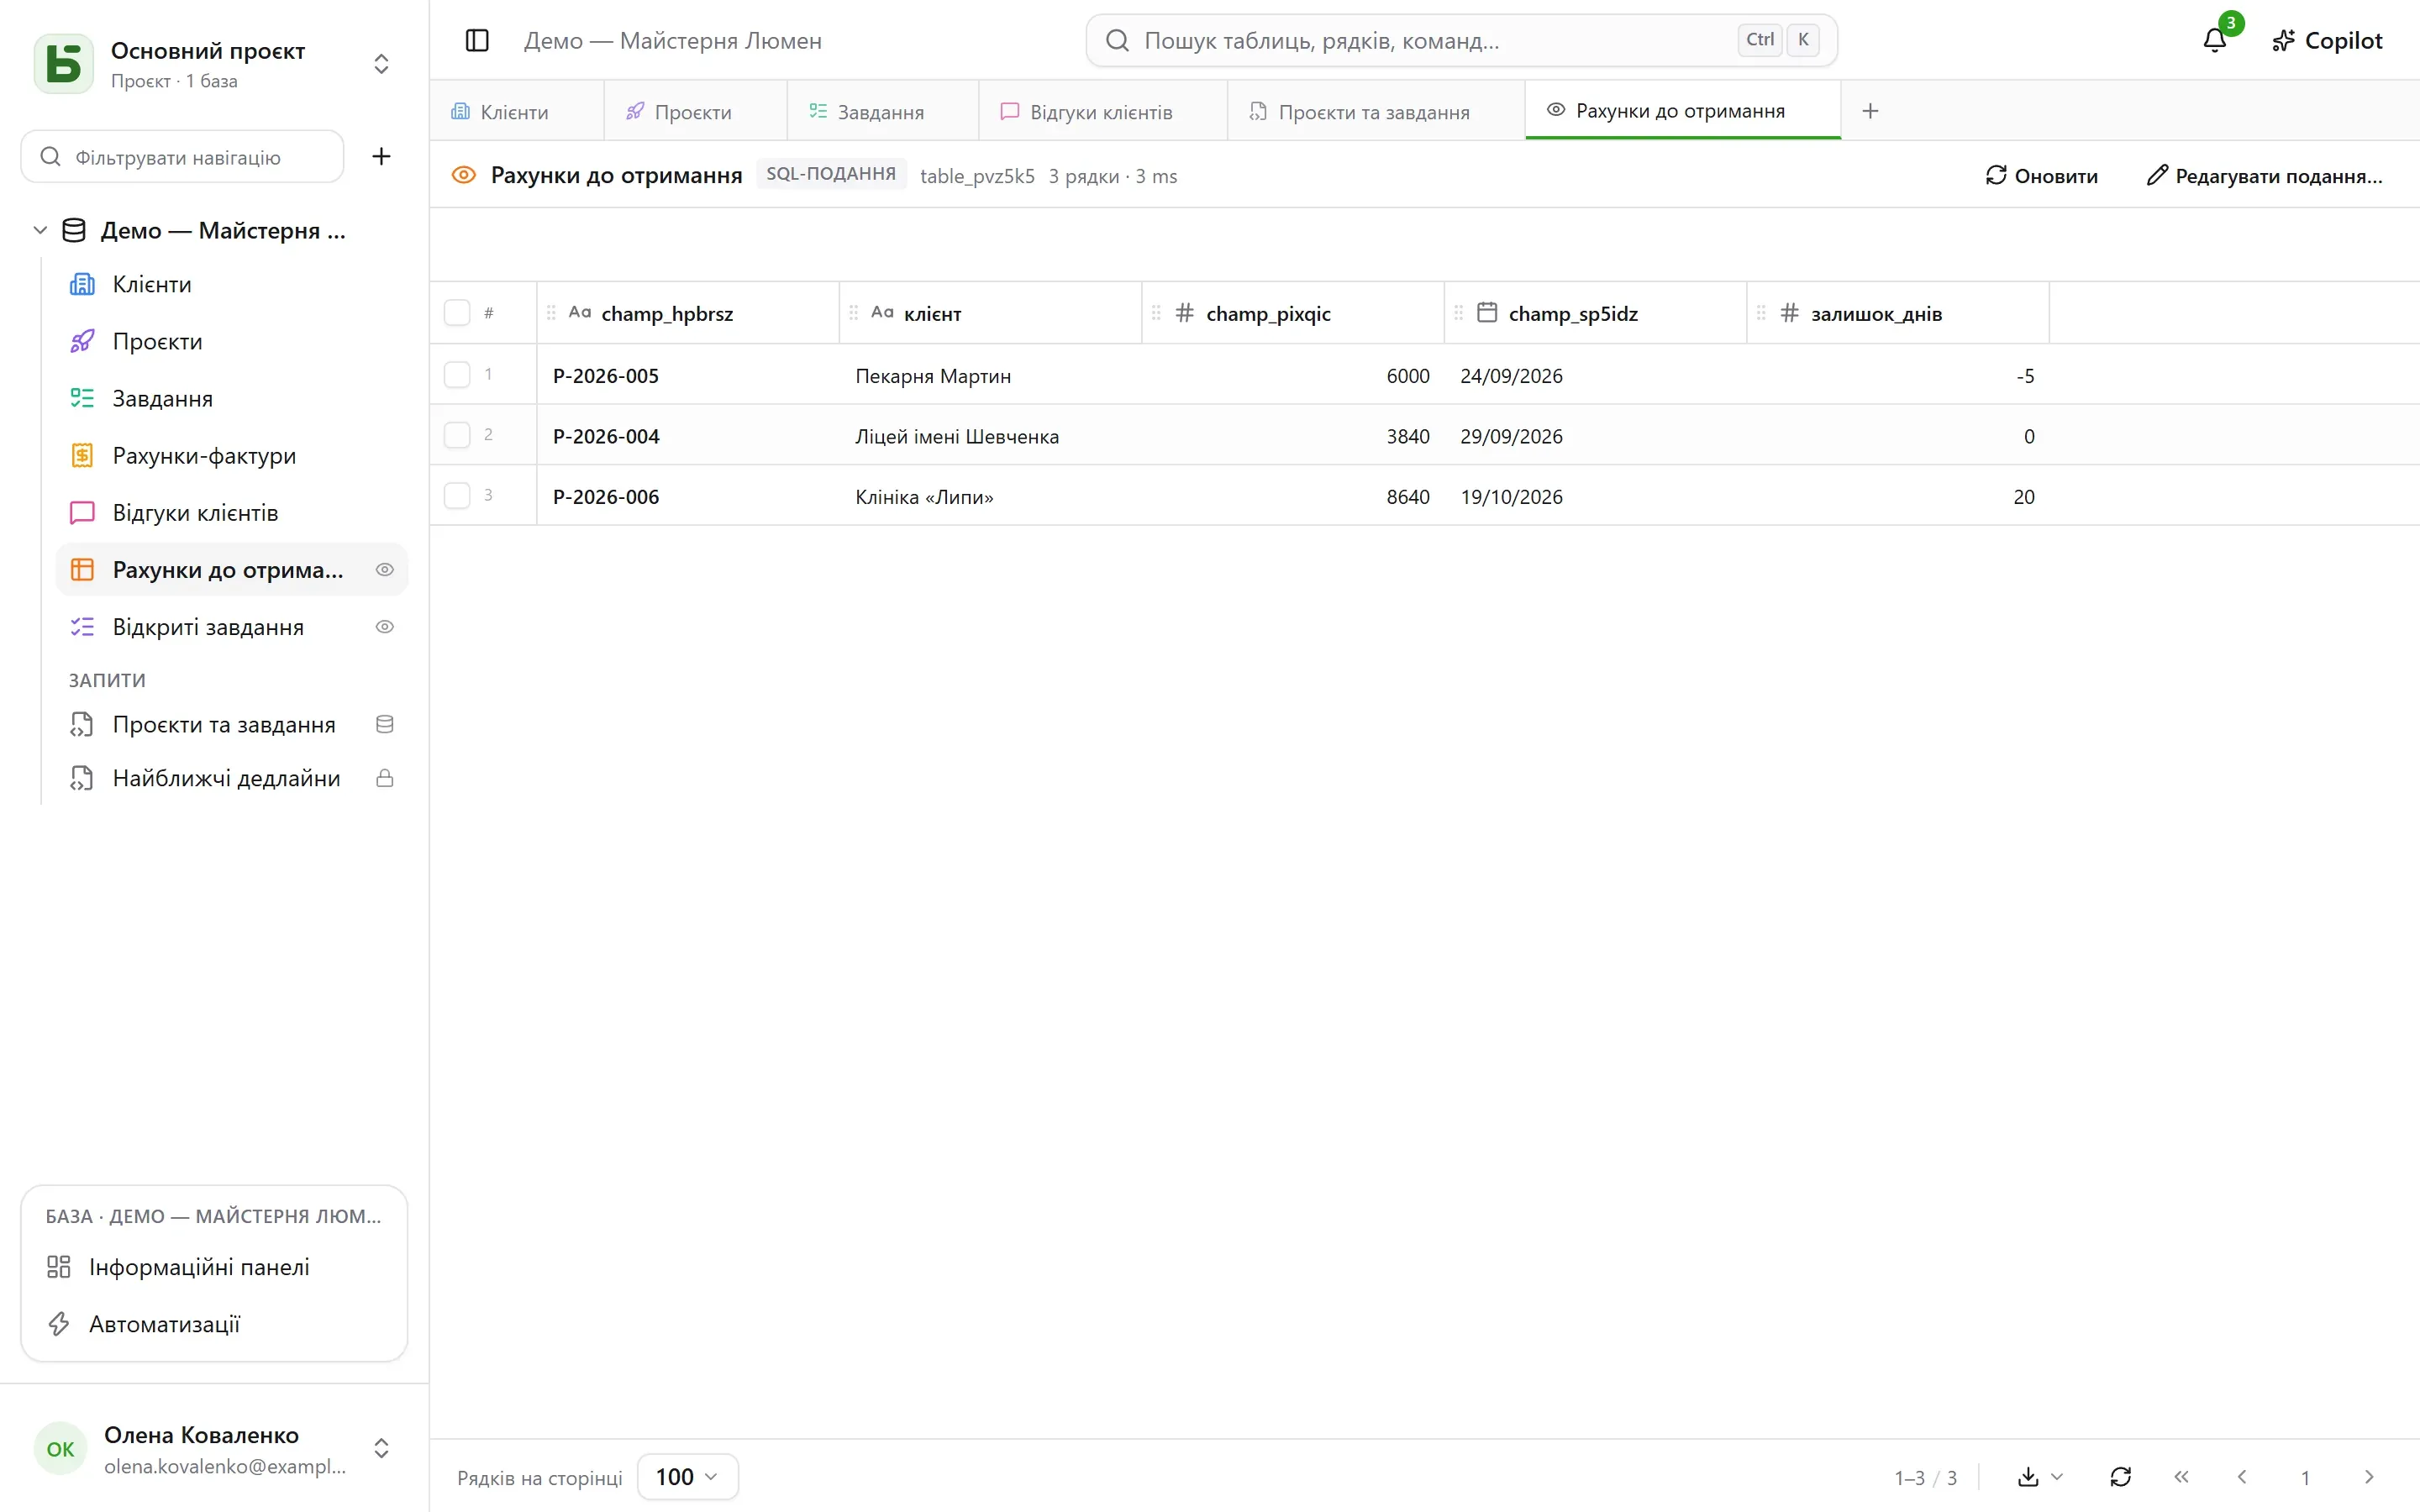
Task: Tick the select-all header checkbox
Action: pyautogui.click(x=457, y=313)
